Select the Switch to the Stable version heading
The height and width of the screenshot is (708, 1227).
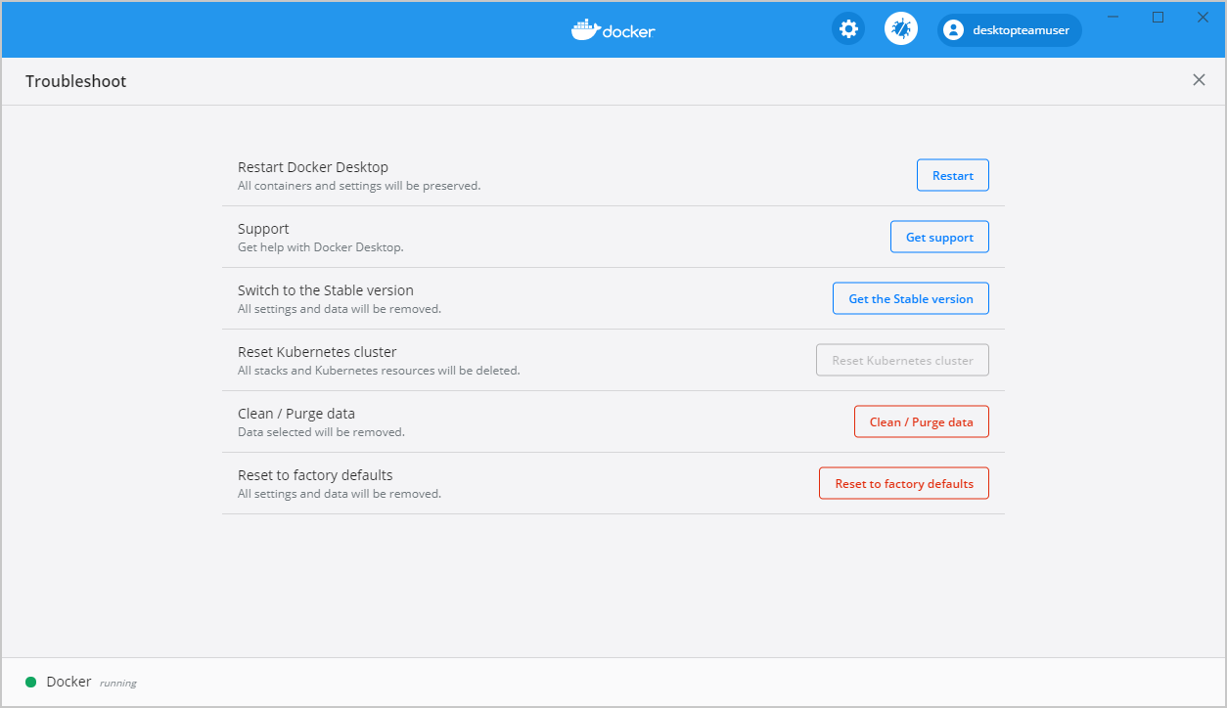[x=326, y=290]
